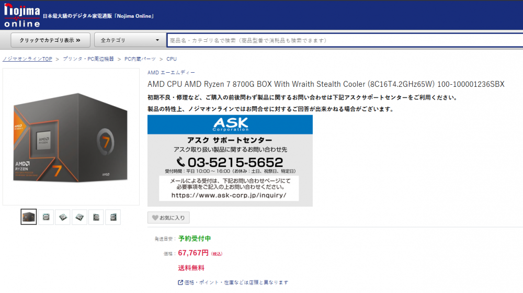Click the product name search field
The image size is (523, 293).
click(345, 40)
